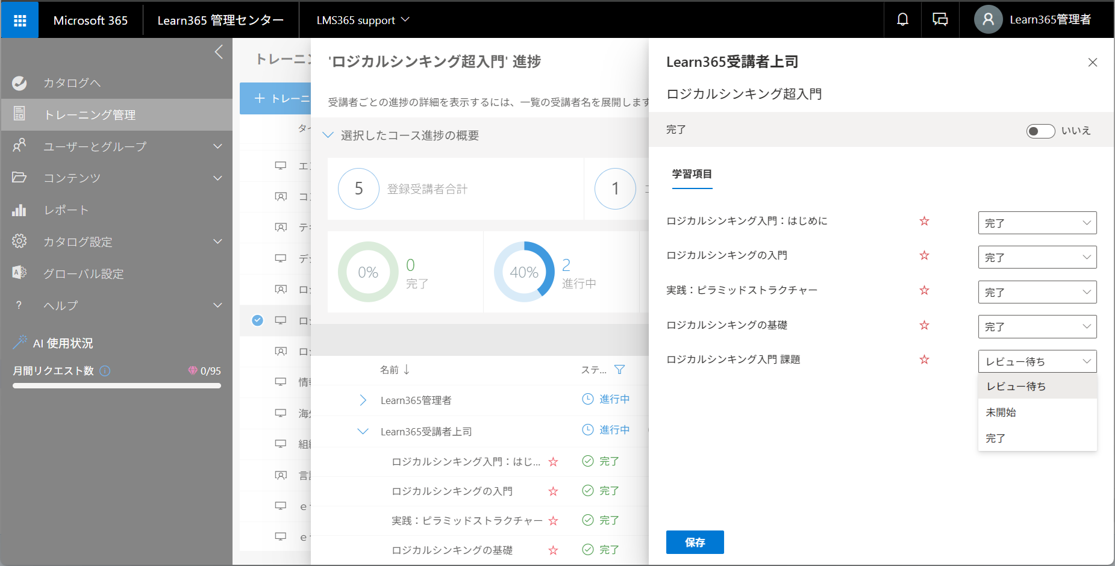Click star beside ロジカルシンキングの基礎 in panel
Viewport: 1115px width, 566px height.
924,325
